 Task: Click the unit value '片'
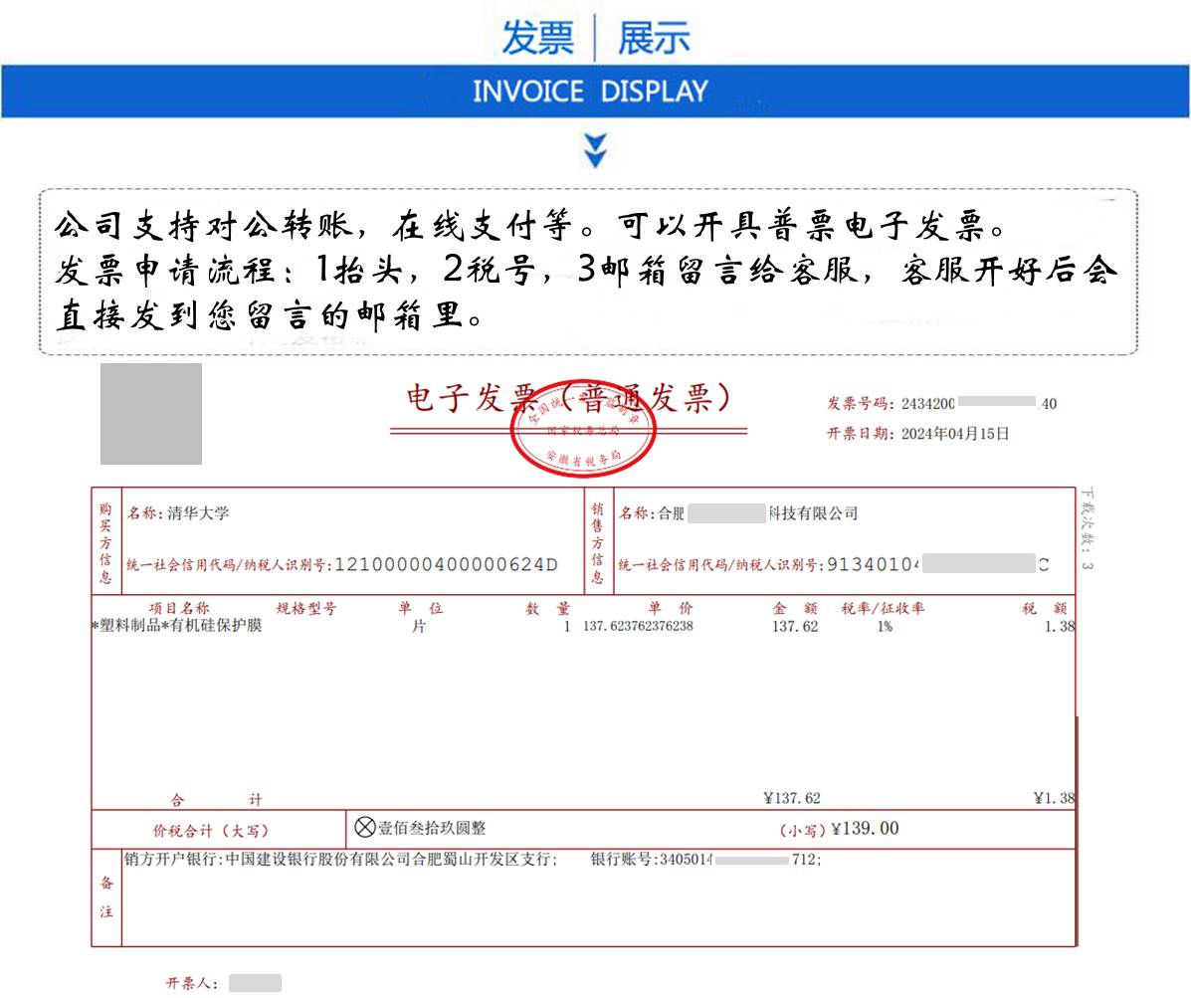point(419,626)
